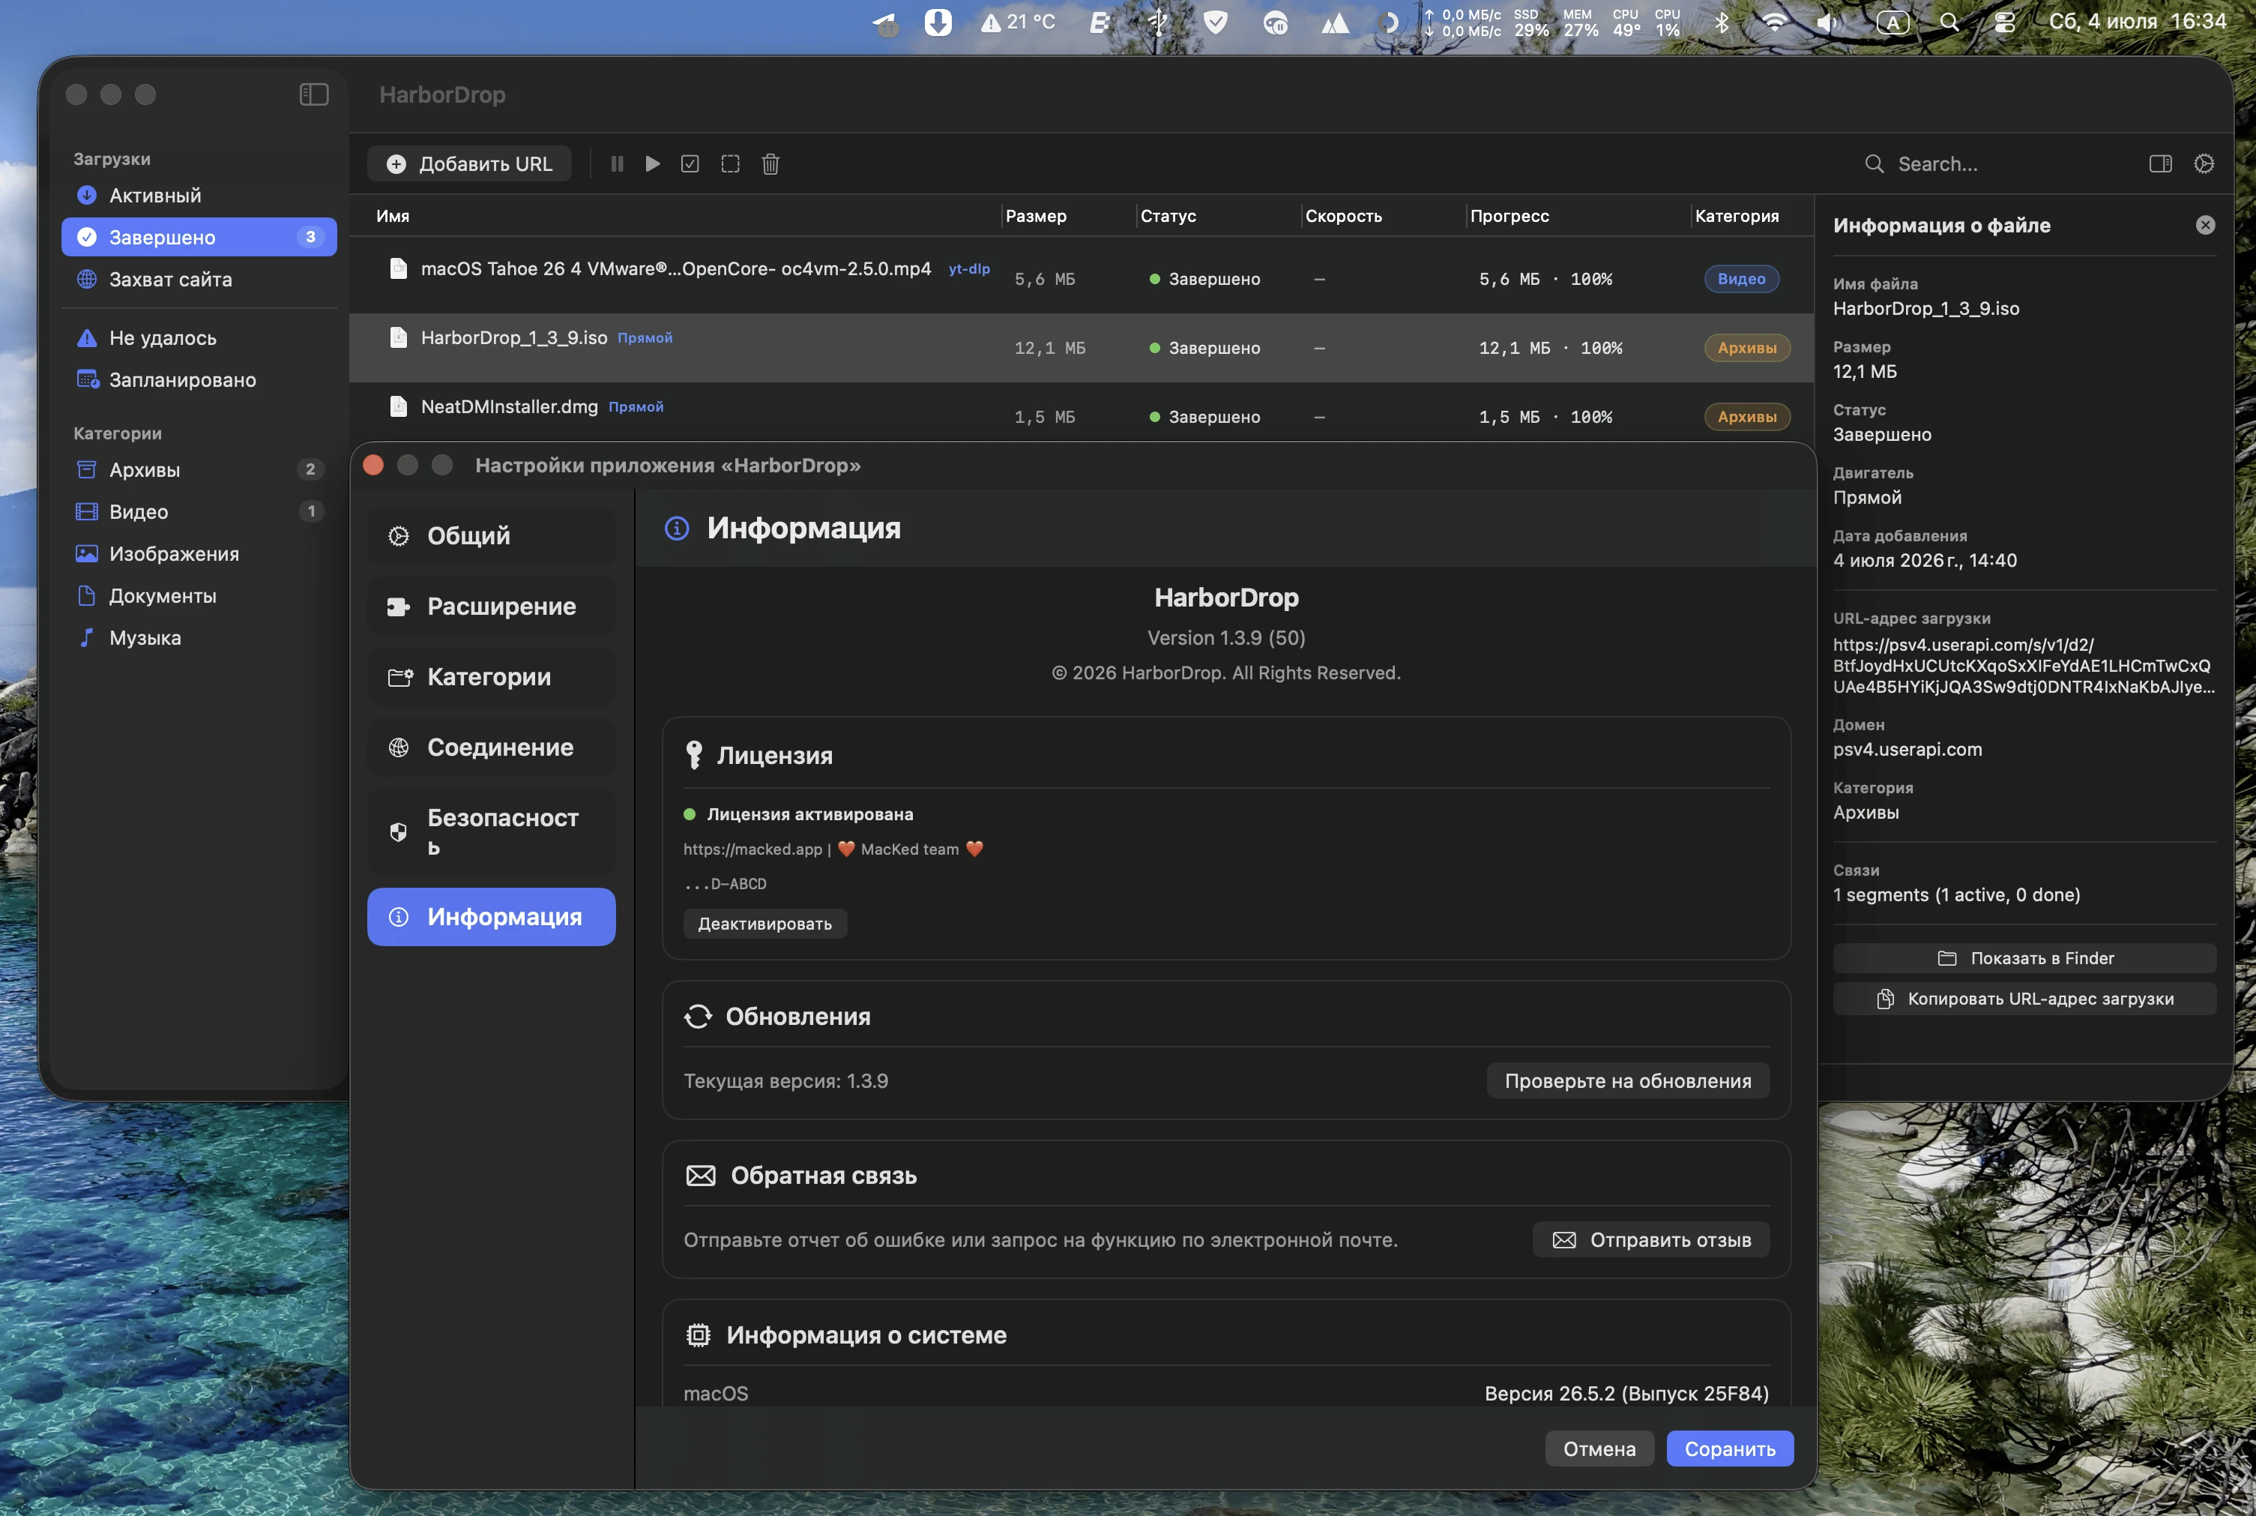Screen dimensions: 2256x1516
Task: Click the «Деактивировать» license button
Action: pyautogui.click(x=764, y=924)
